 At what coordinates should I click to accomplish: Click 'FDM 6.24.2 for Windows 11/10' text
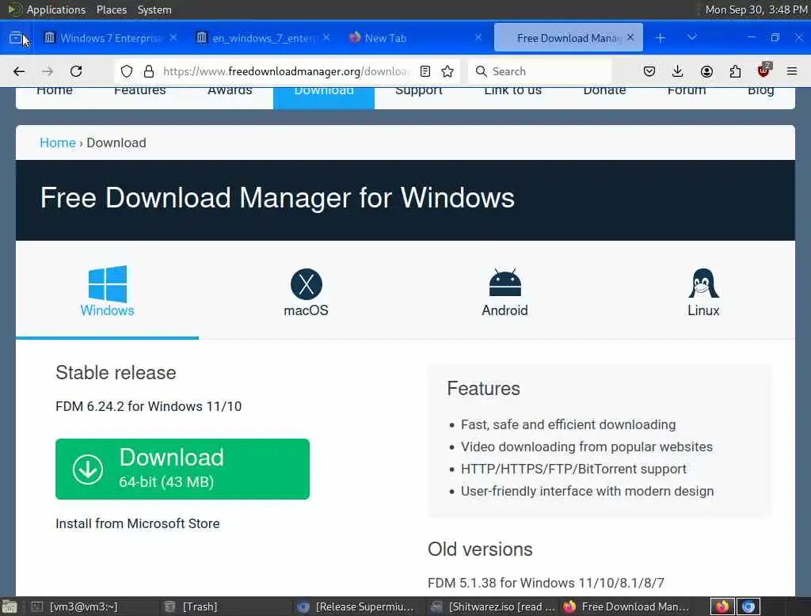coord(148,406)
